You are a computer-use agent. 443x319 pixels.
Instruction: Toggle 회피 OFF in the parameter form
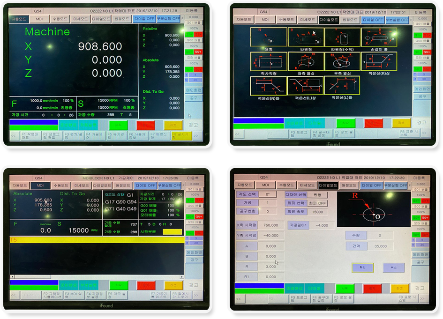(x=317, y=203)
